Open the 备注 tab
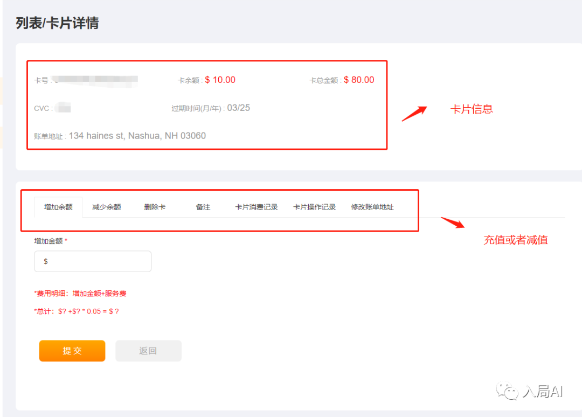This screenshot has height=417, width=582. point(203,207)
